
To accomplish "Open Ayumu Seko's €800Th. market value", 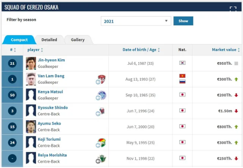I will (x=225, y=127).
